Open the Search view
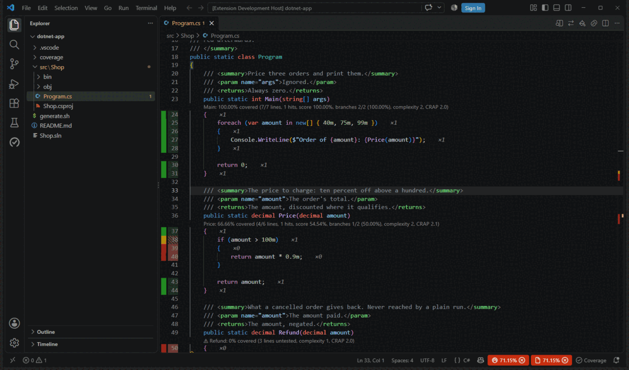 tap(14, 45)
